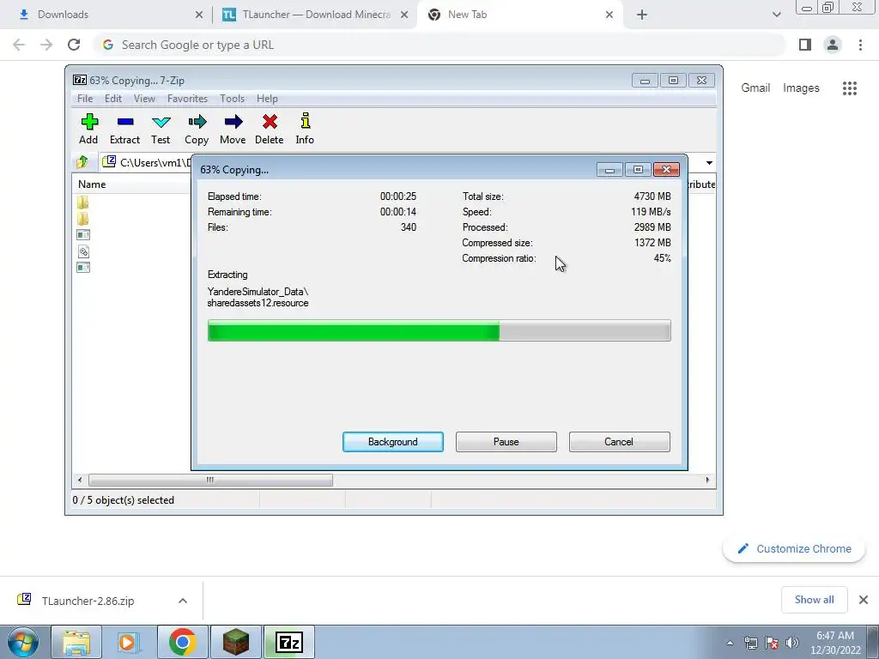
Task: Open File Explorer from the taskbar
Action: tap(76, 642)
